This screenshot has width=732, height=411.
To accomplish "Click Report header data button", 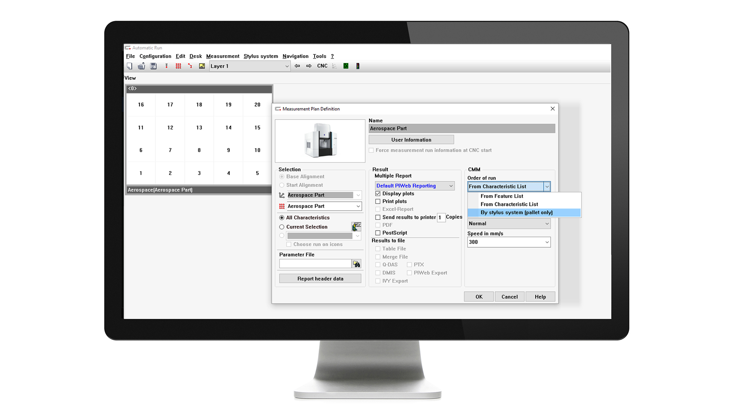I will pos(320,279).
